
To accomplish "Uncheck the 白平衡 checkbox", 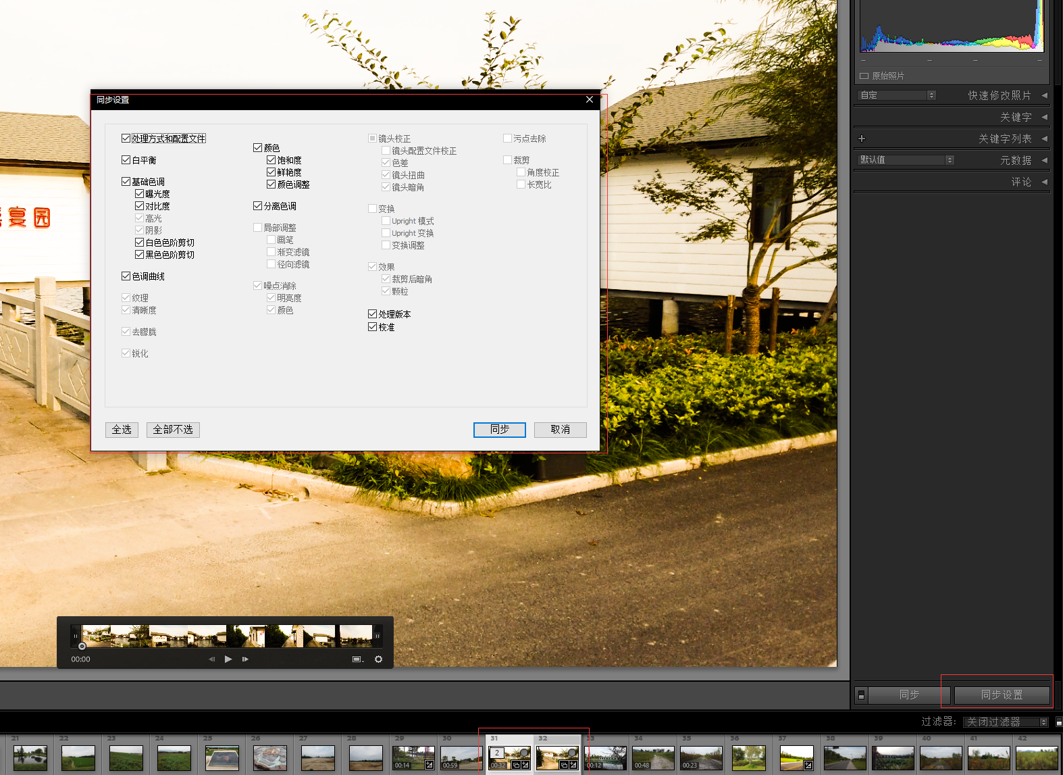I will 126,160.
